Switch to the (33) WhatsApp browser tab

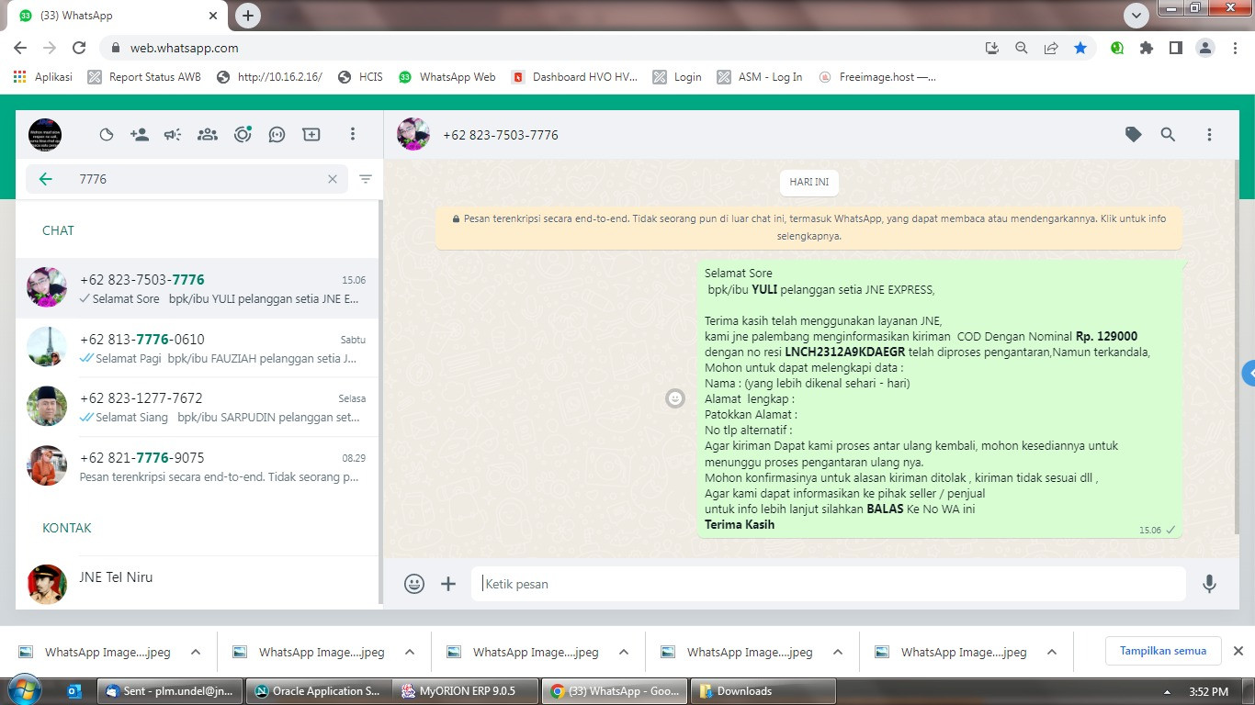119,16
